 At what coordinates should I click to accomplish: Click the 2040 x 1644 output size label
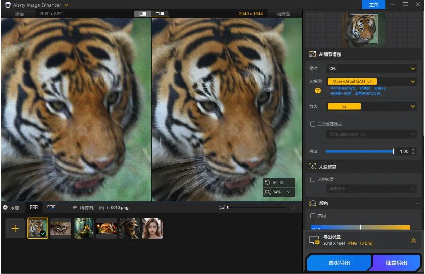251,14
